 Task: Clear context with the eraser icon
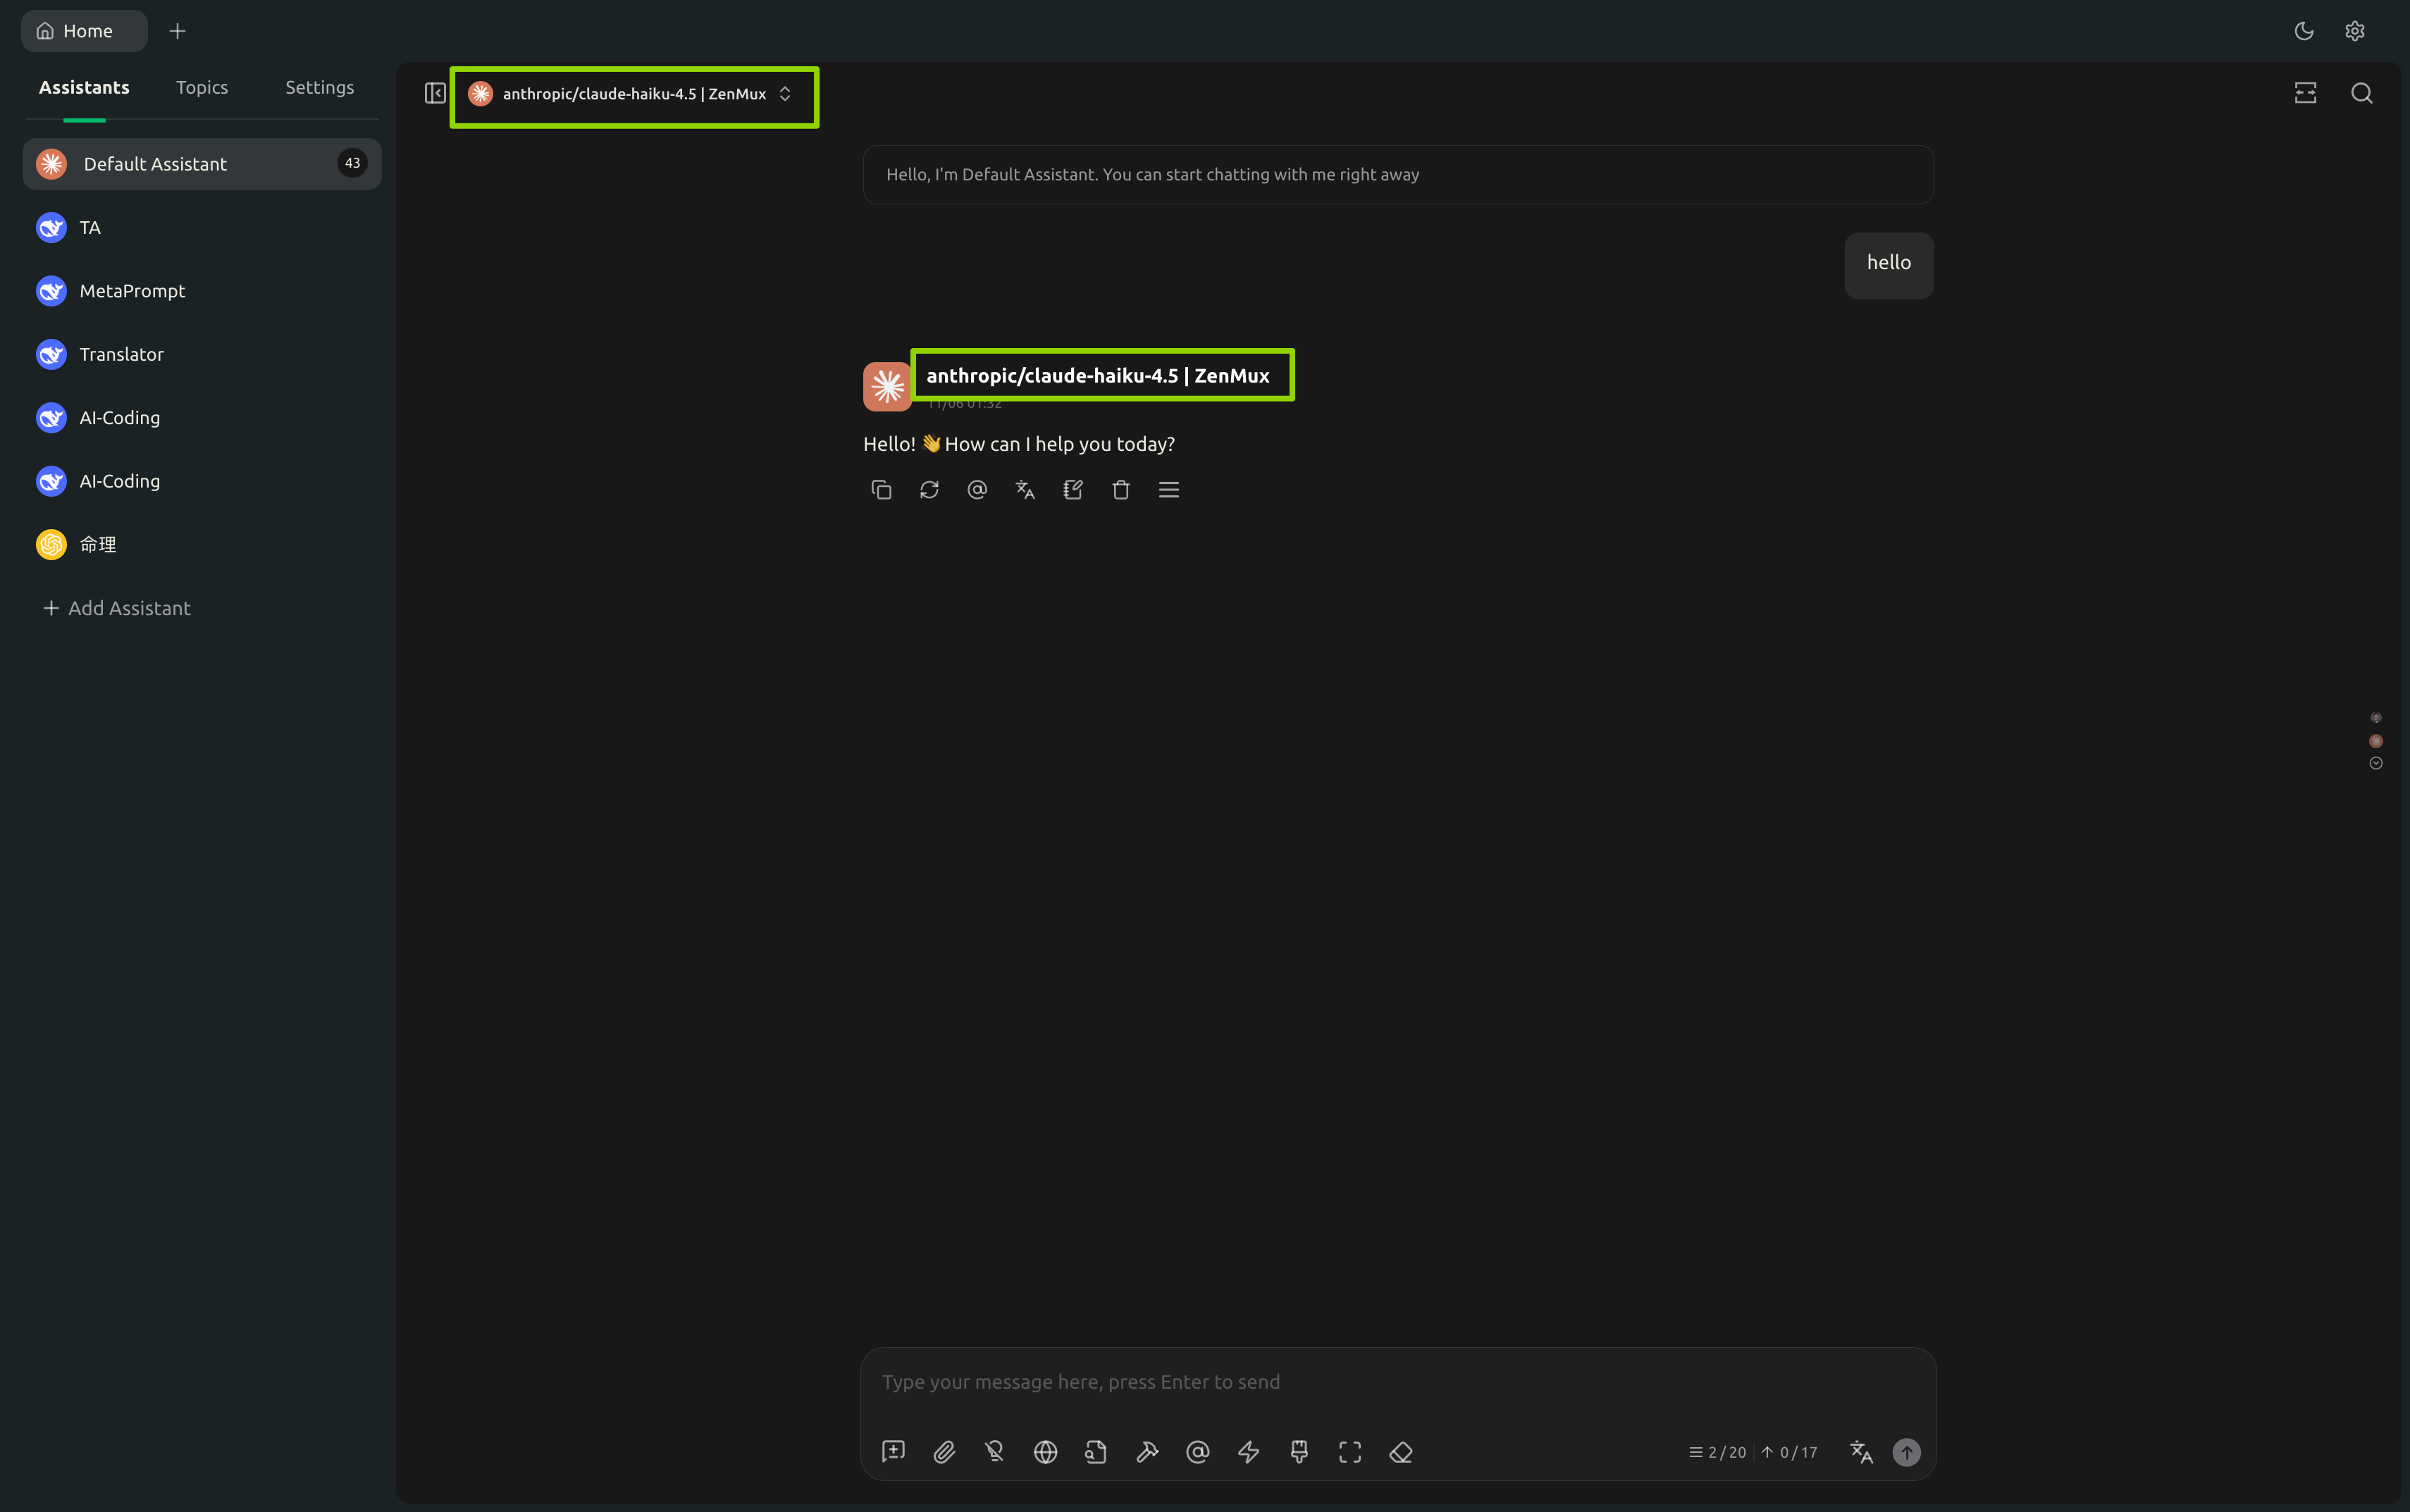click(x=1401, y=1452)
